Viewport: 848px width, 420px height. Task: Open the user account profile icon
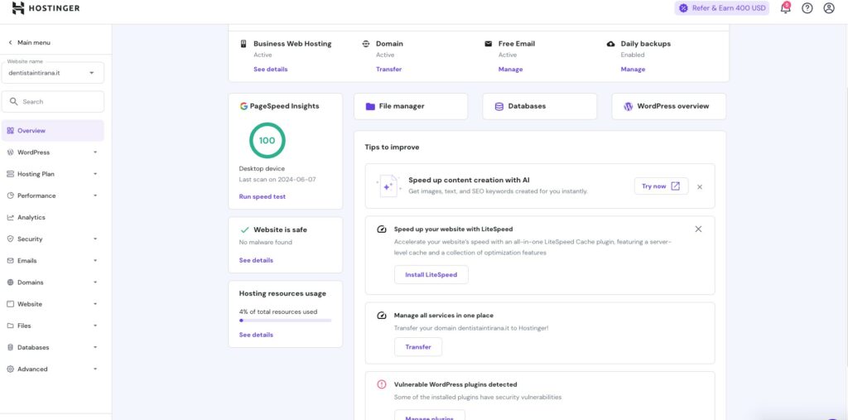(x=828, y=8)
